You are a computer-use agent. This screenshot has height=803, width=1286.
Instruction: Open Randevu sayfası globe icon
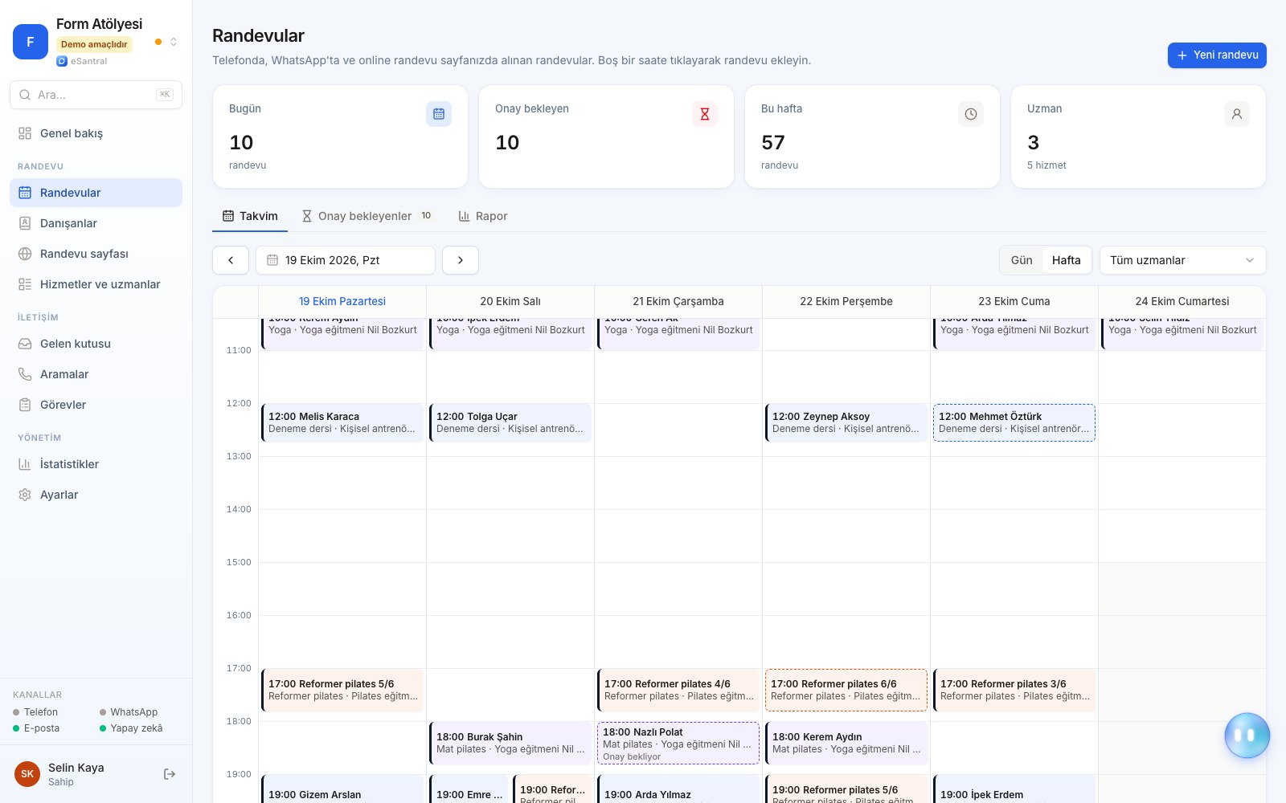[x=25, y=254]
